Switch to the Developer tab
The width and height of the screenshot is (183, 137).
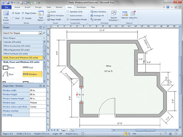click(x=81, y=7)
